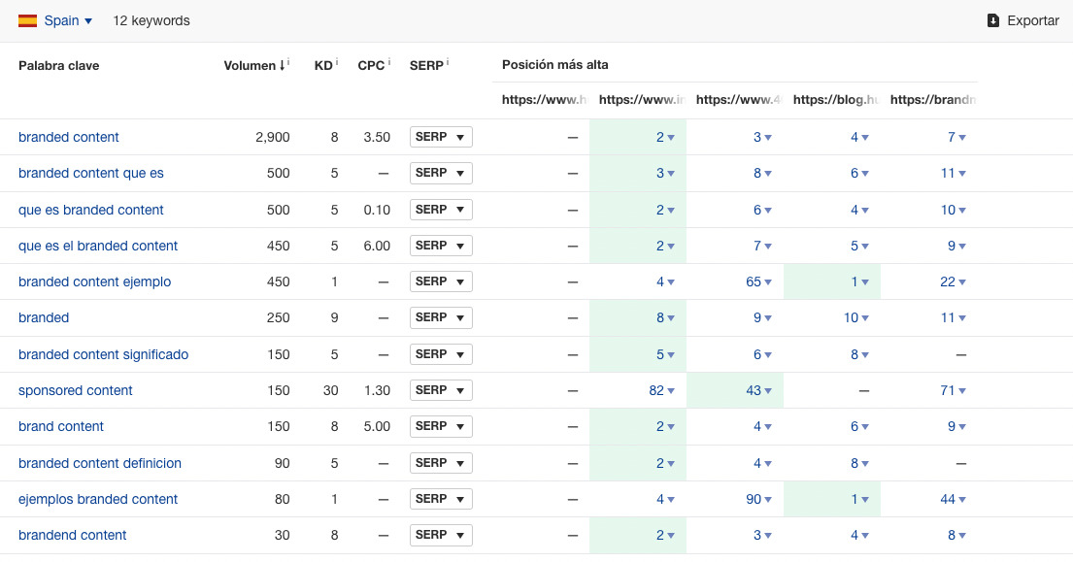The height and width of the screenshot is (562, 1073).
Task: Open the SERP dropdown for "branded content"
Action: tap(441, 136)
